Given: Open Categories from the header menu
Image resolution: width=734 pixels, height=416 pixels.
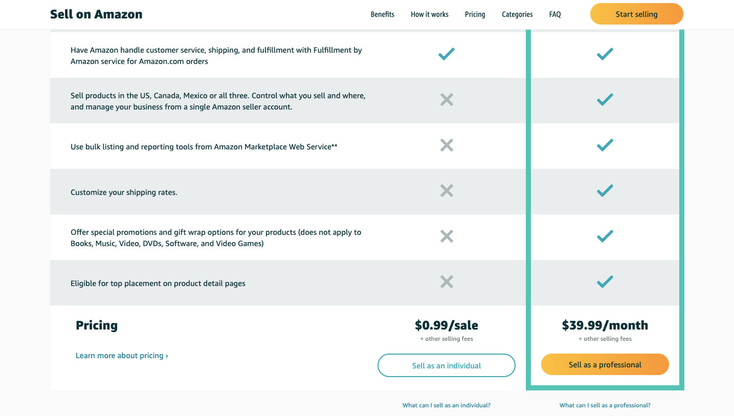Looking at the screenshot, I should pos(517,14).
